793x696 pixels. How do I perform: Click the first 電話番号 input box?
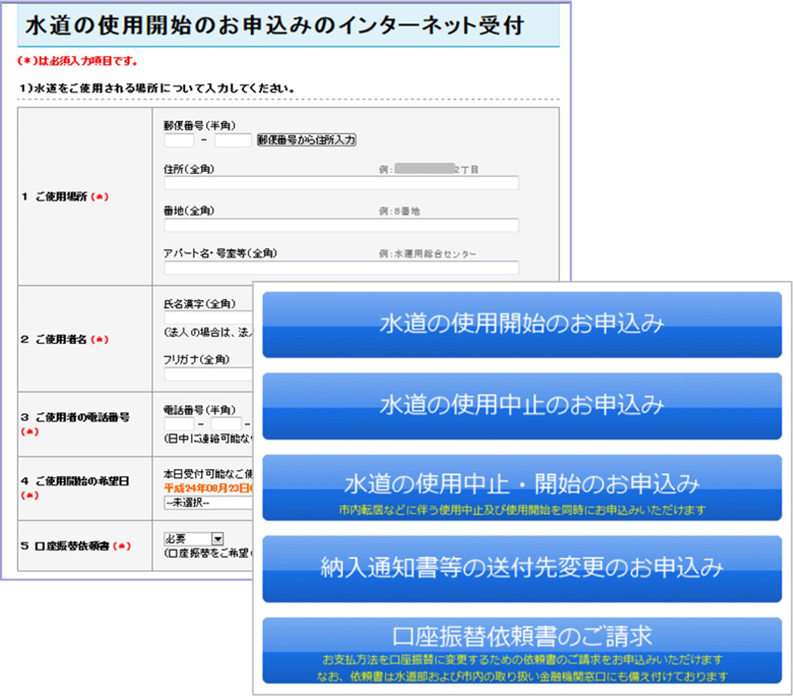point(179,424)
